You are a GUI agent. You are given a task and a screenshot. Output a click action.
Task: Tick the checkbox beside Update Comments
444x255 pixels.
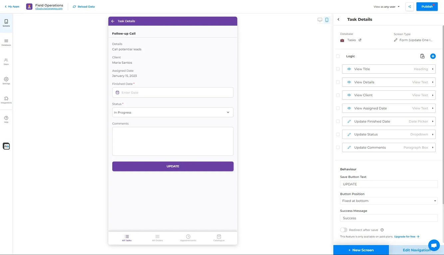point(338,147)
